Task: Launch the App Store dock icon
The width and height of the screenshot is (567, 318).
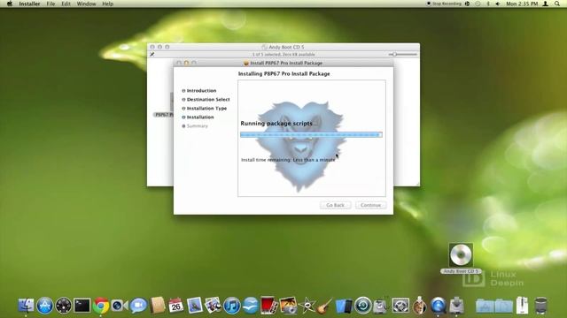Action: (x=45, y=306)
